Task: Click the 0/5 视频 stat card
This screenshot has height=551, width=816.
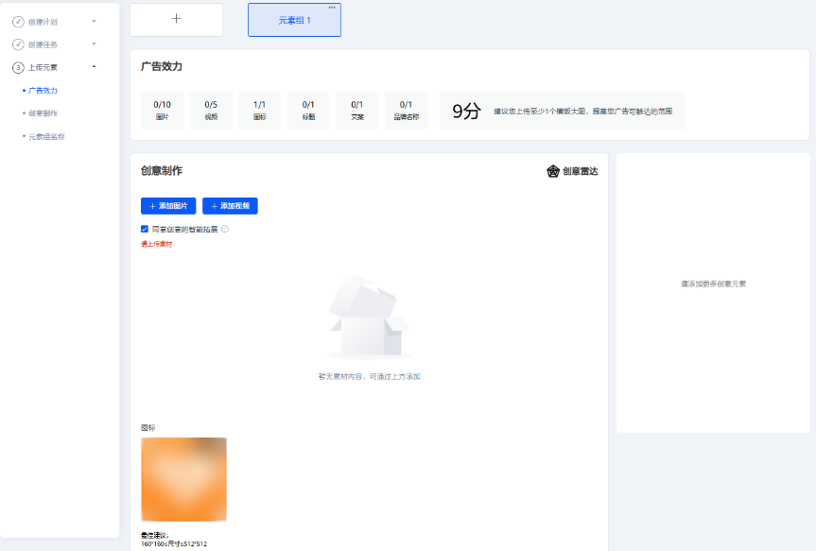Action: (x=211, y=111)
